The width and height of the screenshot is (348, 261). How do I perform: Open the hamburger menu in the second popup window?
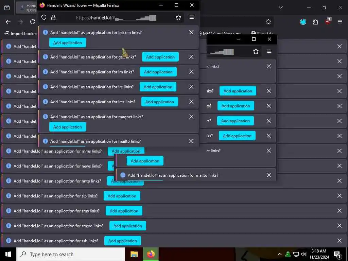(269, 51)
